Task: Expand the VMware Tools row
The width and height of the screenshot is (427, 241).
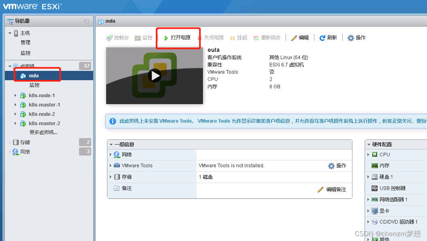Action: click(111, 166)
